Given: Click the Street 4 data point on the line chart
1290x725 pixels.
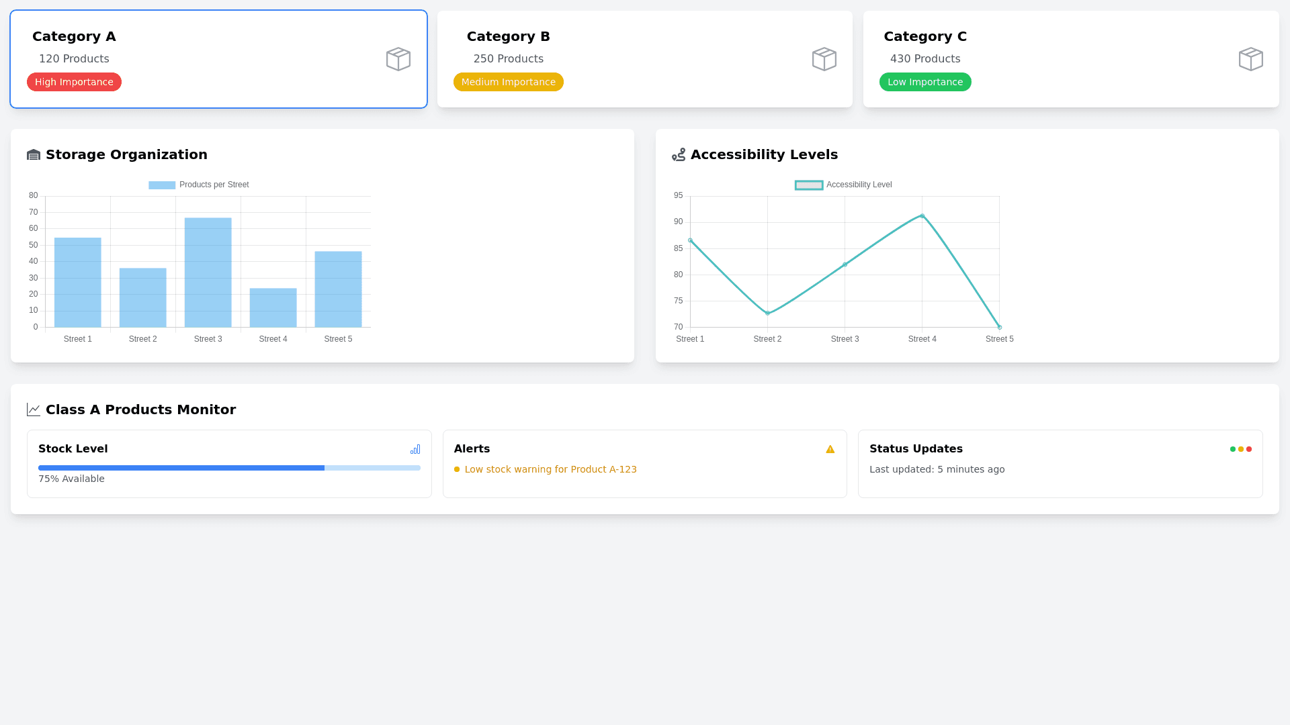Looking at the screenshot, I should coord(922,216).
